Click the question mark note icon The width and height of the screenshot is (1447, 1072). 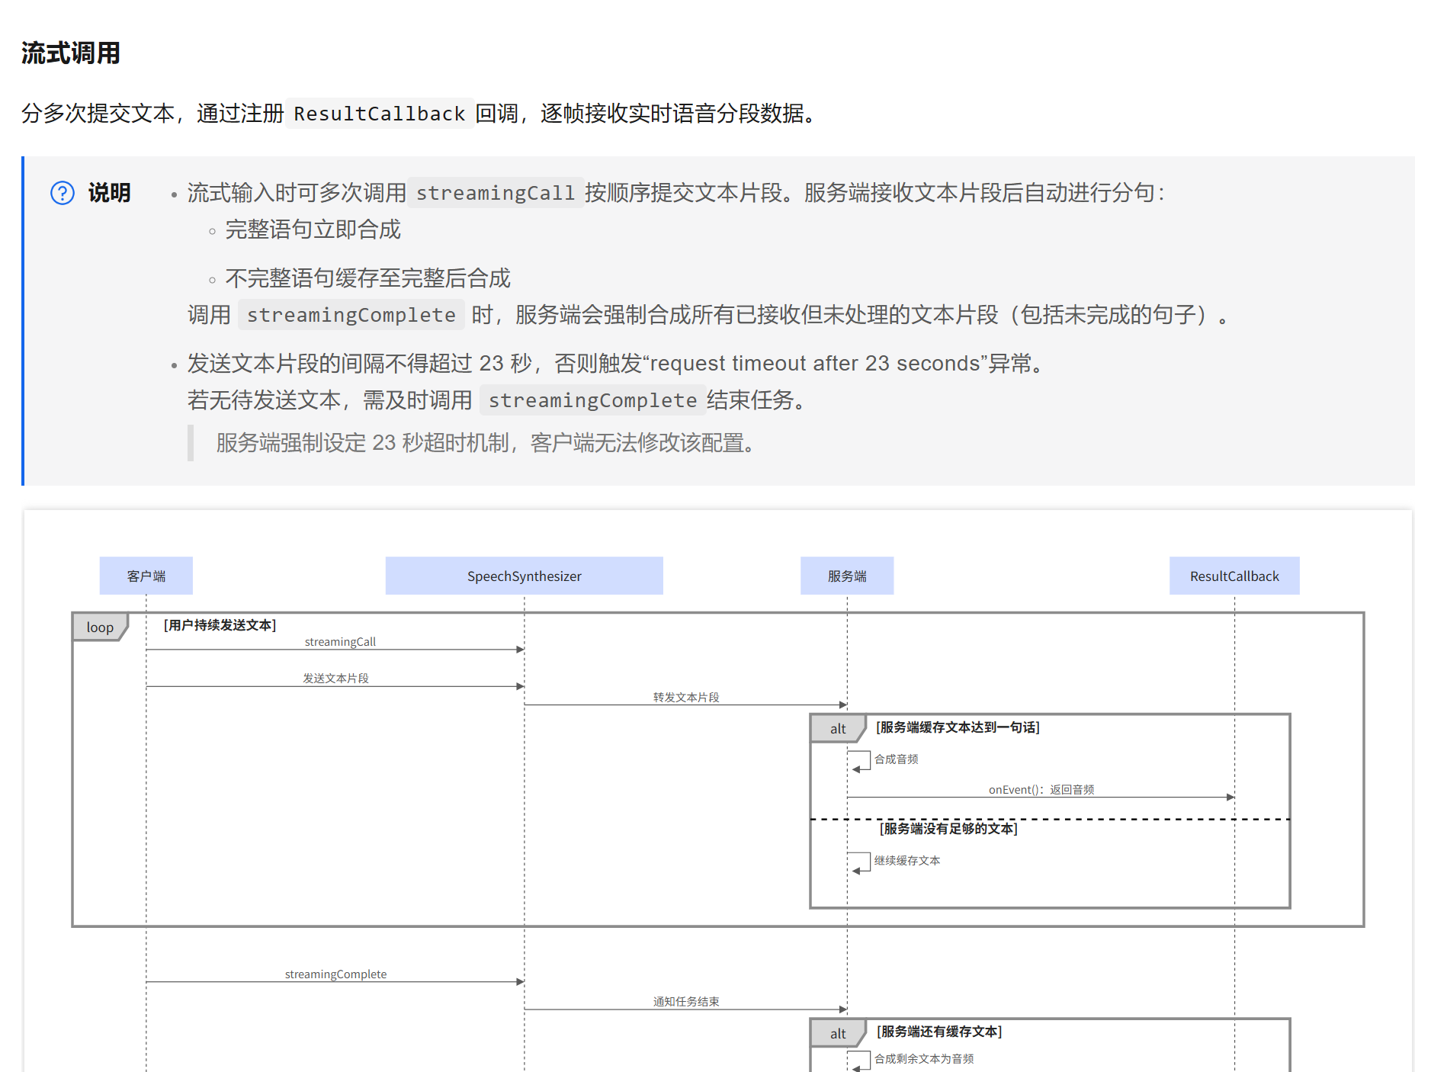click(63, 193)
